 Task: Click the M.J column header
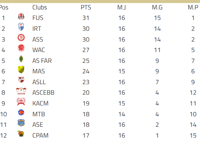122,7
